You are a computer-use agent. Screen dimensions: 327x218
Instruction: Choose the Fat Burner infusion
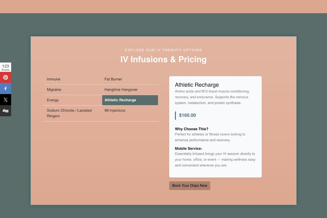coord(113,79)
